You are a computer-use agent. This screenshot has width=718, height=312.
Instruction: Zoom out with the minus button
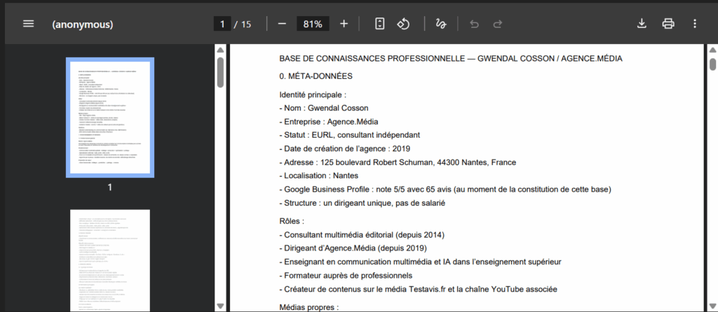[282, 24]
